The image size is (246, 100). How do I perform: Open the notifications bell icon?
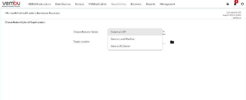tap(235, 4)
